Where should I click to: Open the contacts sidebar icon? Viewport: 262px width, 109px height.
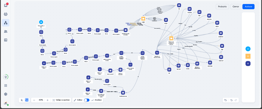6,31
